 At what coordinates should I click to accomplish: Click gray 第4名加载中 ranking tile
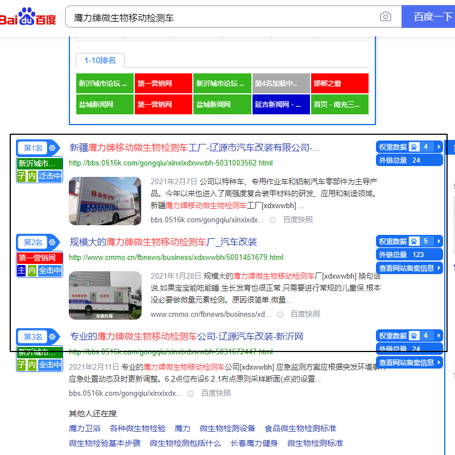coord(281,83)
